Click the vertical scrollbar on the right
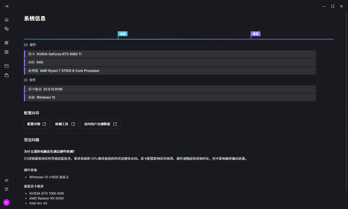 [346, 101]
